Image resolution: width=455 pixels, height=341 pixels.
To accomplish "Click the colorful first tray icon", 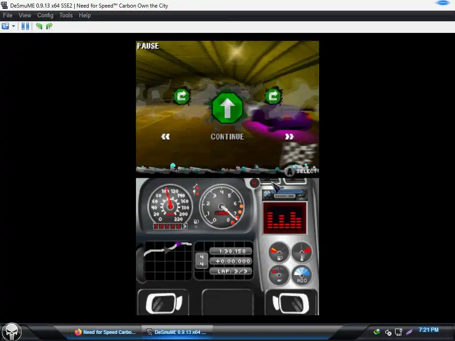I will 377,332.
